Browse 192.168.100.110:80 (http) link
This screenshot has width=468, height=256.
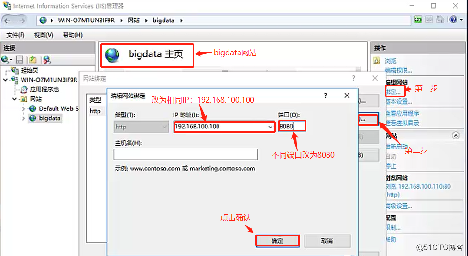point(418,191)
